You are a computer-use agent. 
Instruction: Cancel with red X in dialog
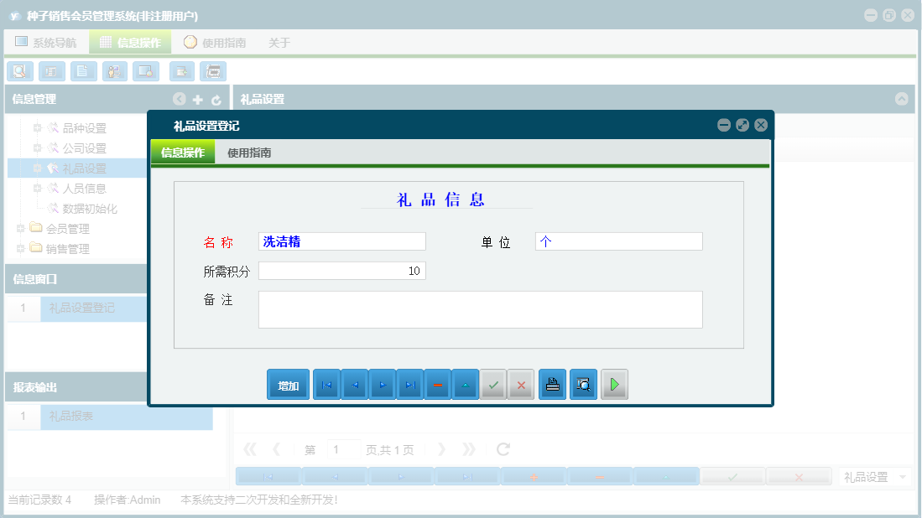point(521,385)
